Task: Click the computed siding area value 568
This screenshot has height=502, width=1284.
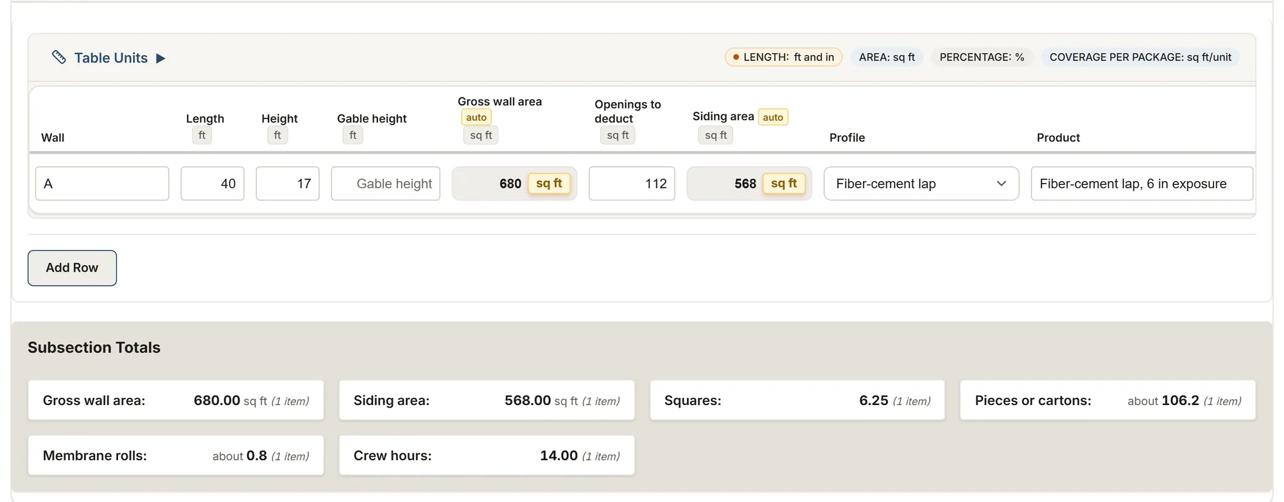Action: pos(745,184)
